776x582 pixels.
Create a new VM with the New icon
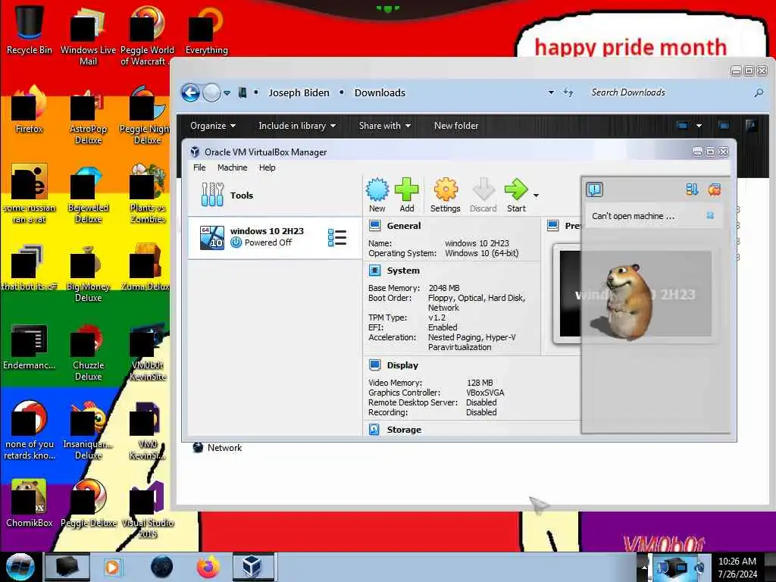[x=377, y=195]
